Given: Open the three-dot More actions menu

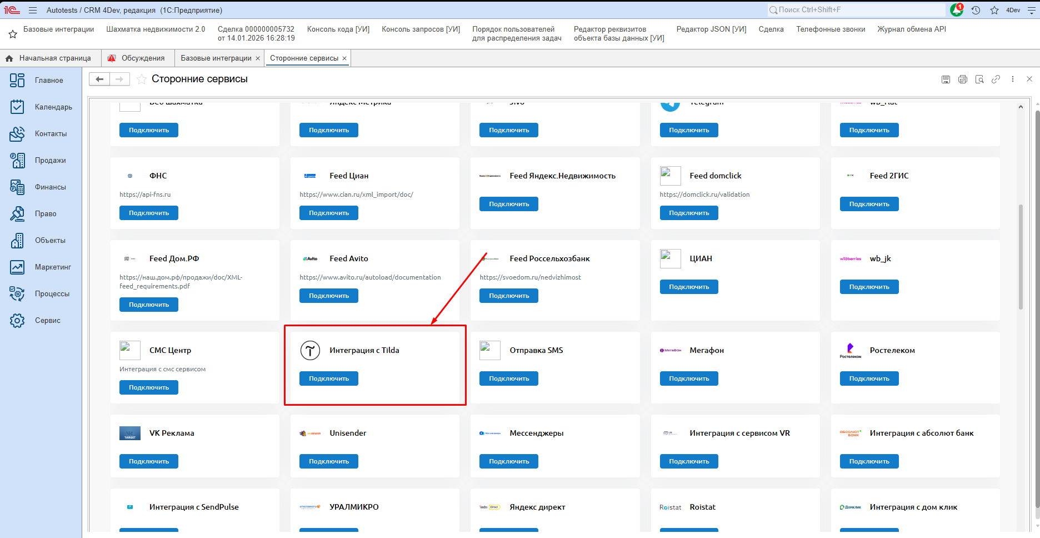Looking at the screenshot, I should tap(1013, 79).
